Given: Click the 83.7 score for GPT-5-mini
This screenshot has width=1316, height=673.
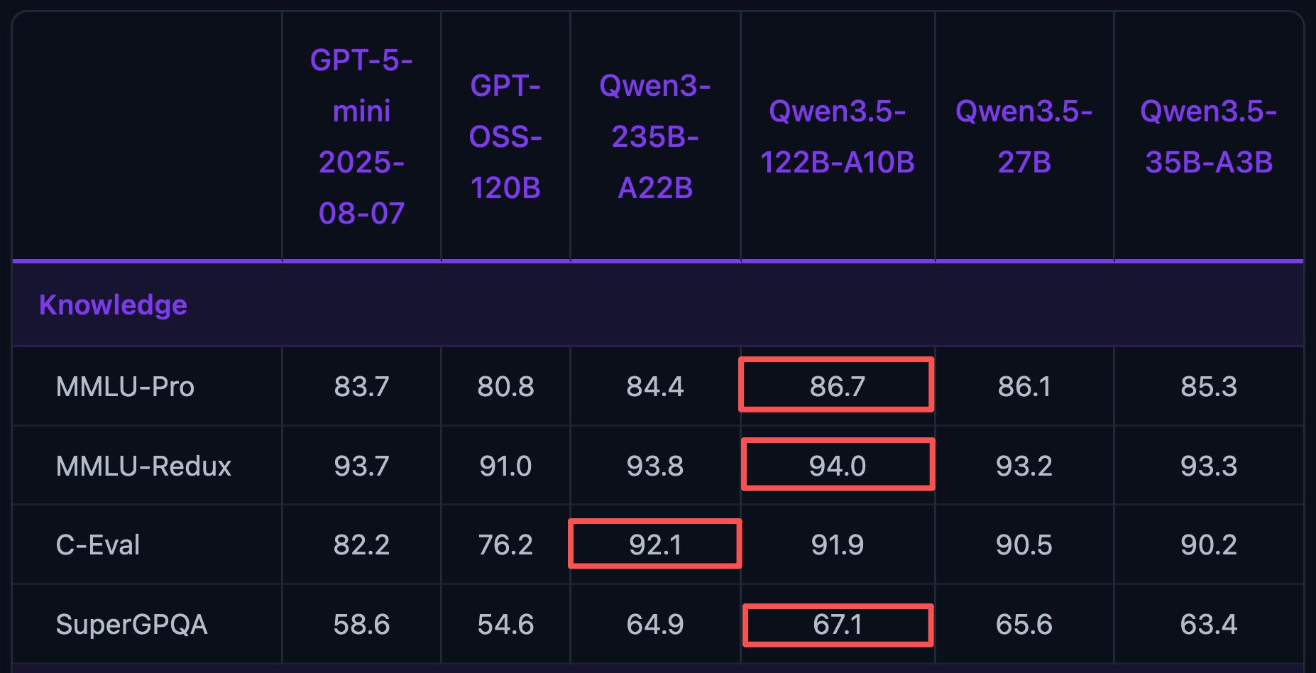Looking at the screenshot, I should (x=361, y=386).
